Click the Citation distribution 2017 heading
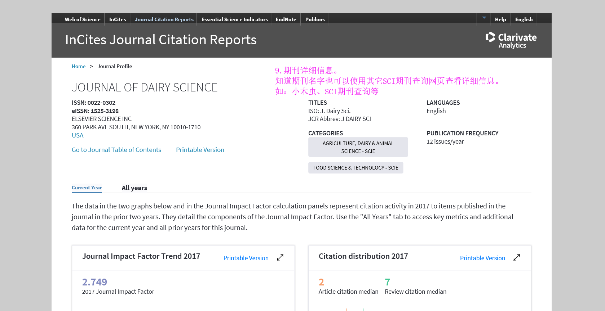605x311 pixels. click(363, 256)
